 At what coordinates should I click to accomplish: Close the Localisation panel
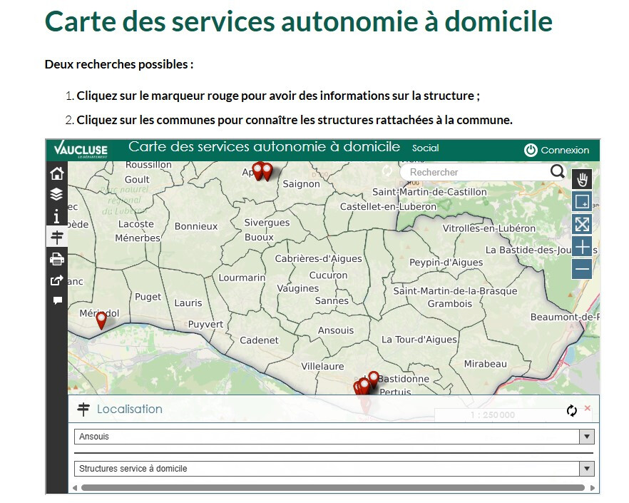[x=588, y=408]
